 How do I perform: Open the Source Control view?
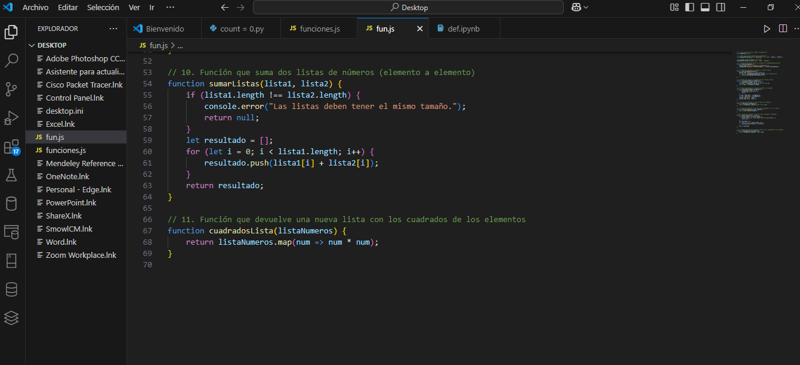coord(11,89)
